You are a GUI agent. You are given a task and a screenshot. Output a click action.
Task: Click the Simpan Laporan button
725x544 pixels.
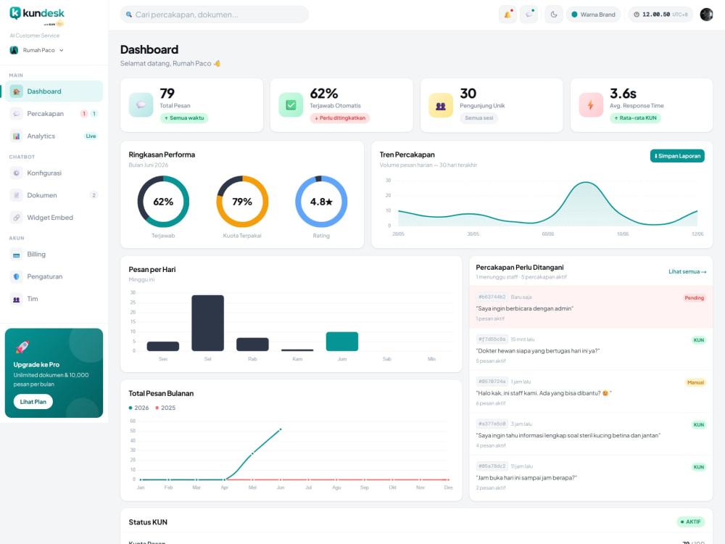click(677, 156)
